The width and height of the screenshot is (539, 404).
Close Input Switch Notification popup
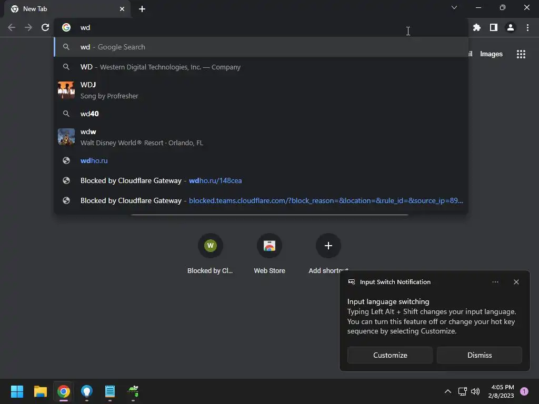[516, 282]
